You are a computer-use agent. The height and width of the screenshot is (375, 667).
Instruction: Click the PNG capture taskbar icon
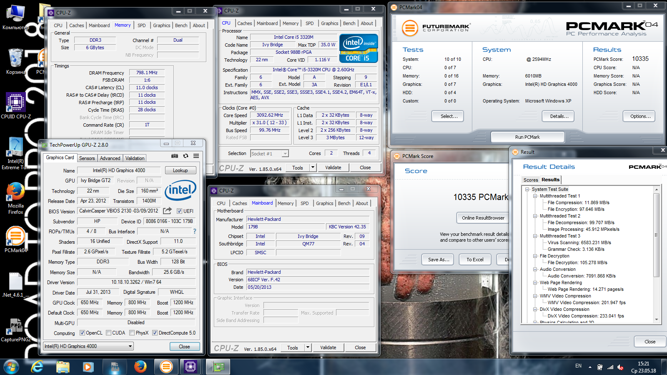point(114,367)
